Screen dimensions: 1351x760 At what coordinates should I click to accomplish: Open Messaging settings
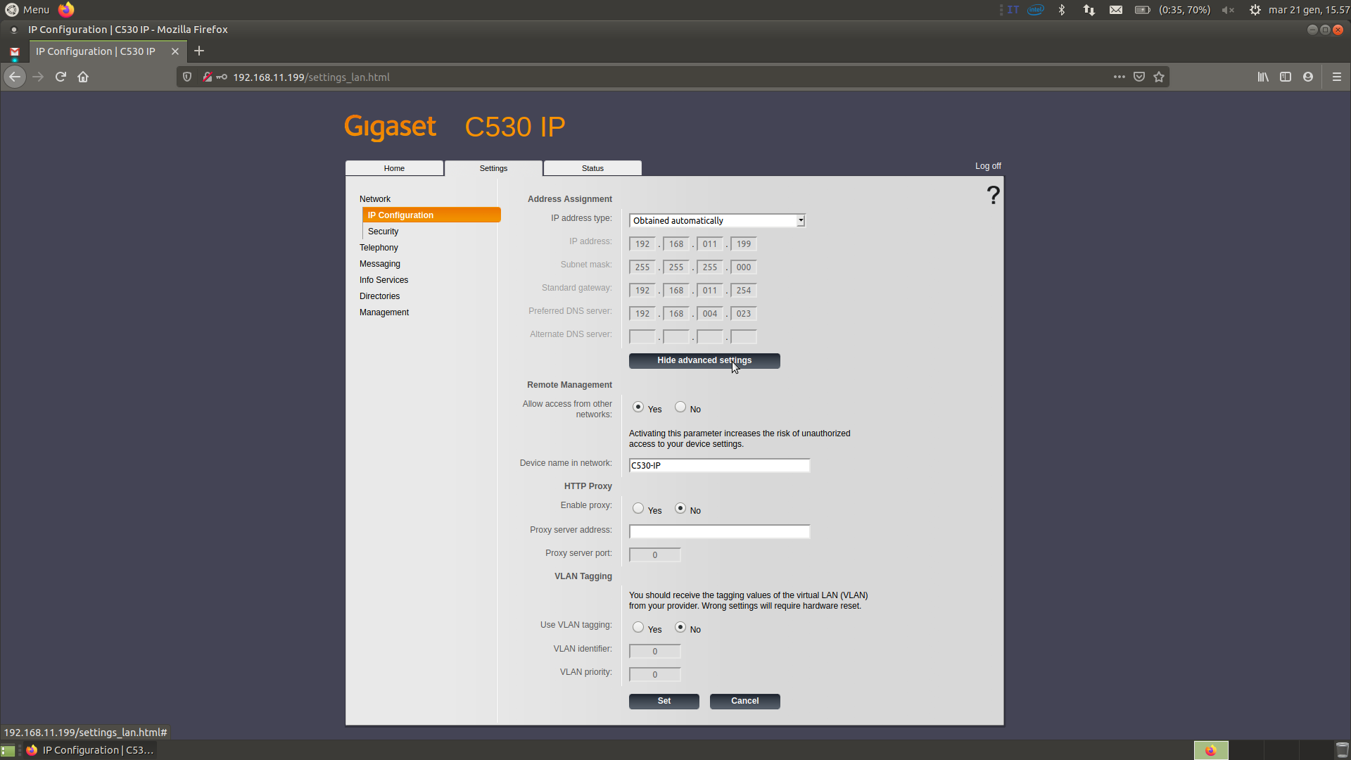pos(380,264)
